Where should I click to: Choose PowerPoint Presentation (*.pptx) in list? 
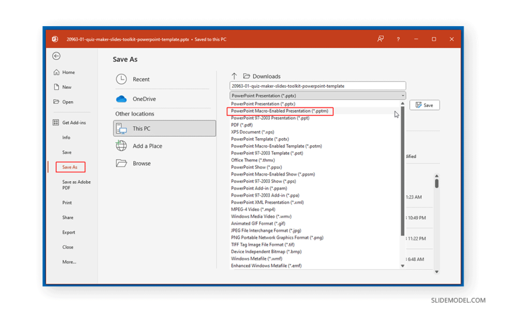click(x=263, y=104)
